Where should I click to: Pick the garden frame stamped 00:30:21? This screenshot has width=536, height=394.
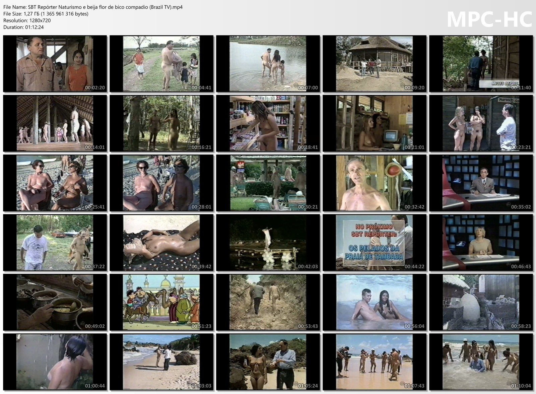[x=268, y=183]
